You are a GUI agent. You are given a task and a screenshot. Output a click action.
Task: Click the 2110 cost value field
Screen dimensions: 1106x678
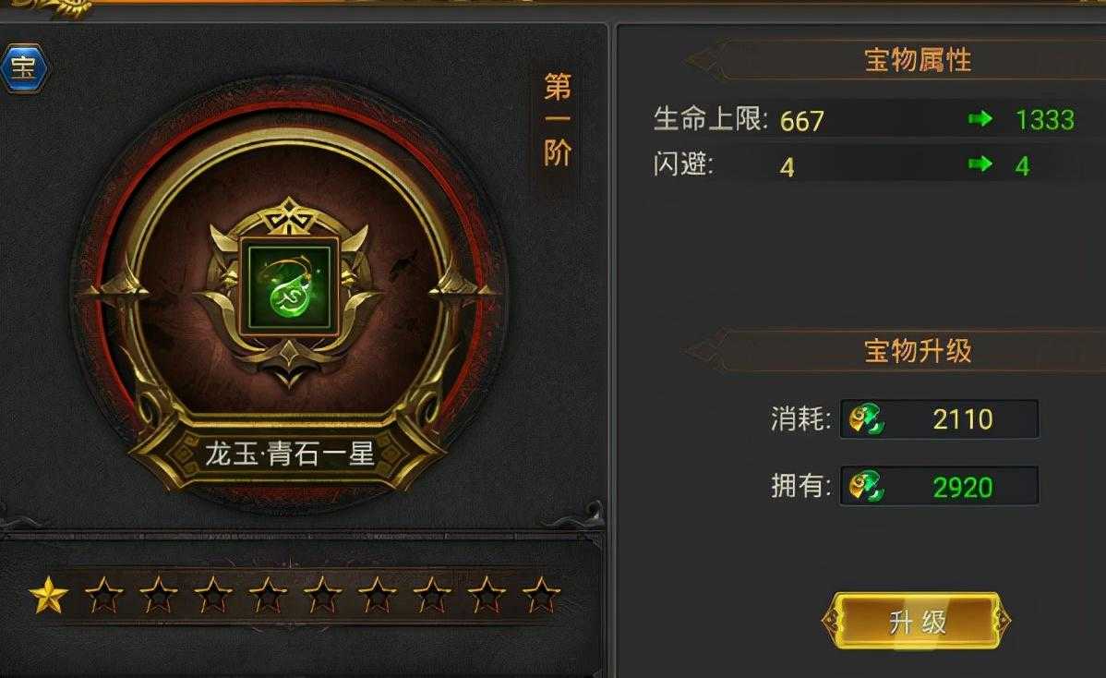[940, 419]
